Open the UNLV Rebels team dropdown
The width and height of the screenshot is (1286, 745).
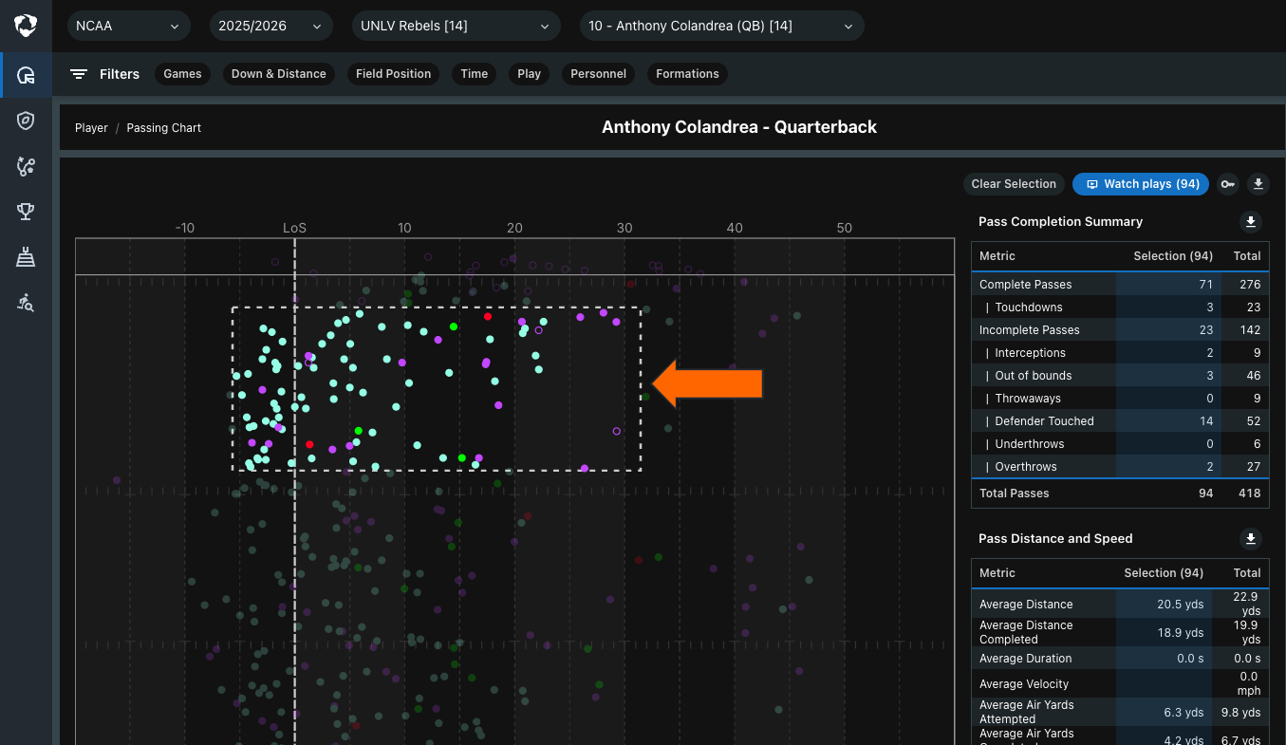456,26
